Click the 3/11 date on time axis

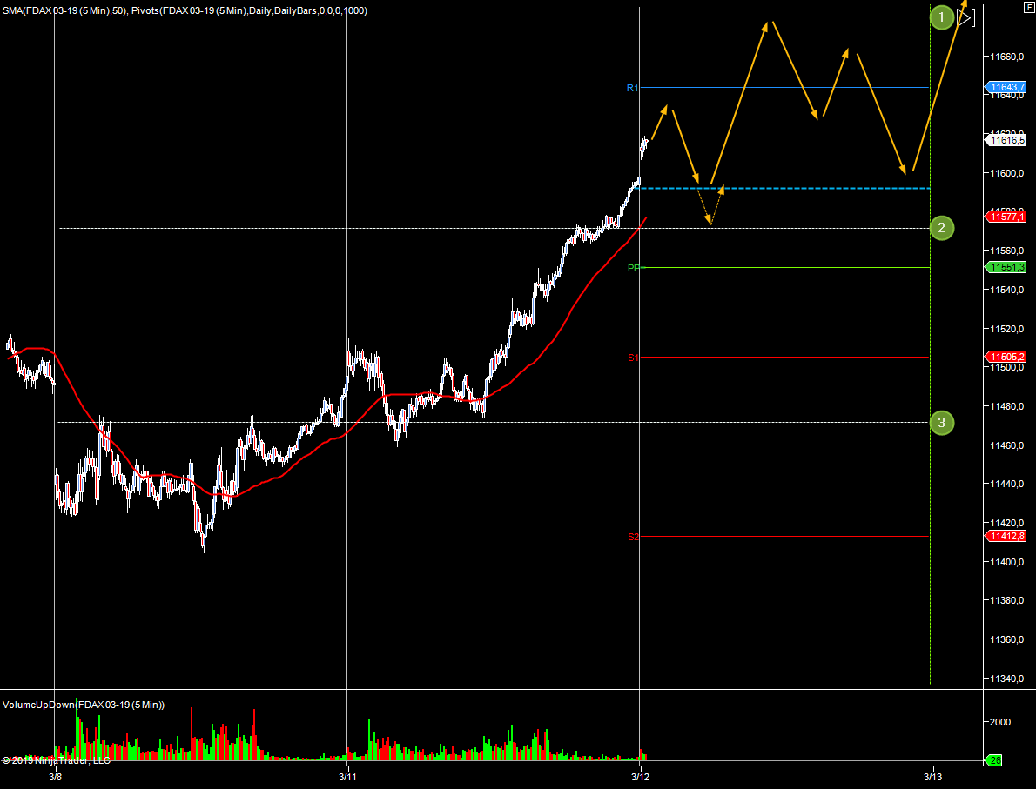click(x=347, y=776)
